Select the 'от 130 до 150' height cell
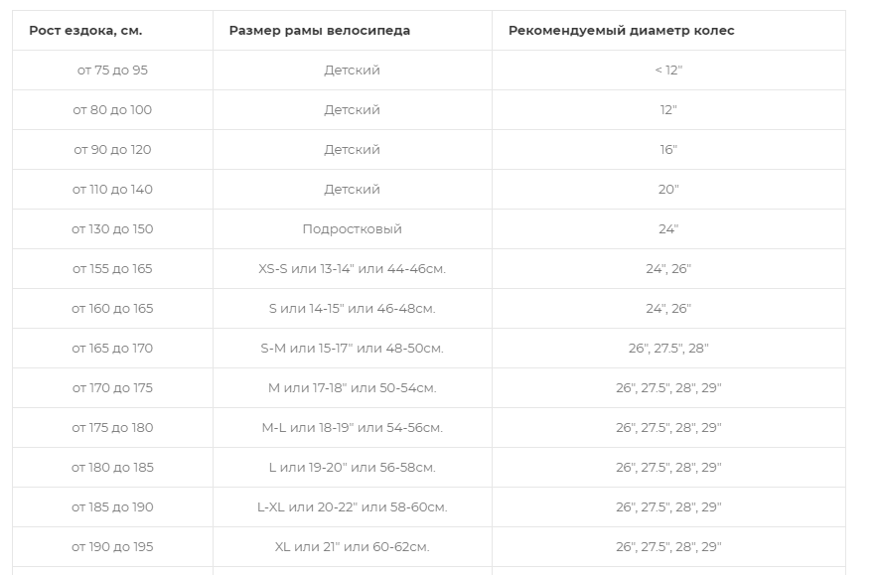878x575 pixels. (112, 229)
